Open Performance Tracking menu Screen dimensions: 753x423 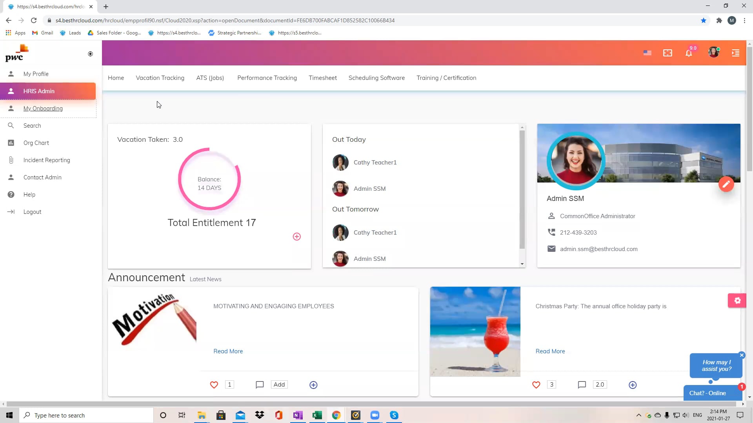pyautogui.click(x=267, y=78)
